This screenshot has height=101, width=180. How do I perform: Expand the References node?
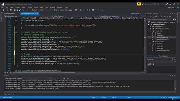[150, 27]
